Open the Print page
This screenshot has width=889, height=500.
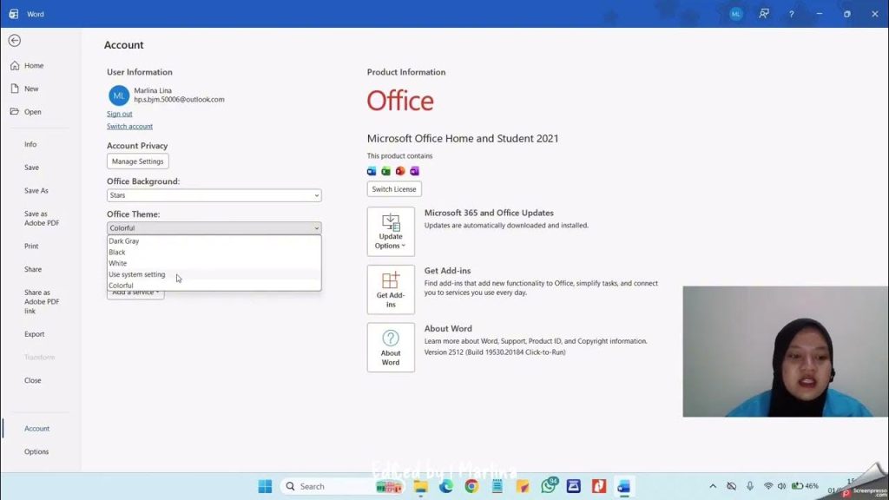(31, 246)
